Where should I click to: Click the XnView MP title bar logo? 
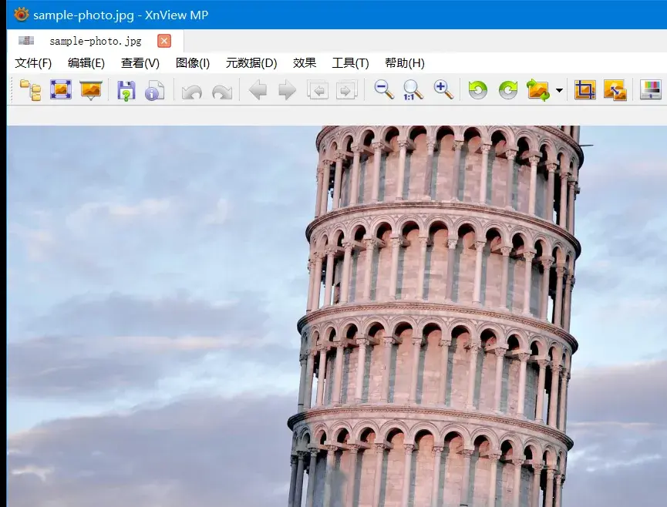(x=22, y=15)
